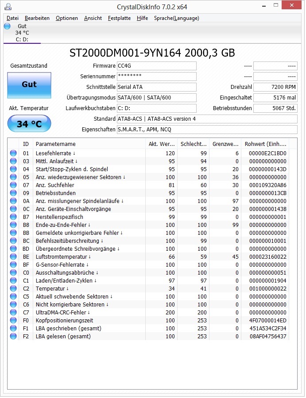Click status orb for Aktuell schwebende Sektoren row

13,296
